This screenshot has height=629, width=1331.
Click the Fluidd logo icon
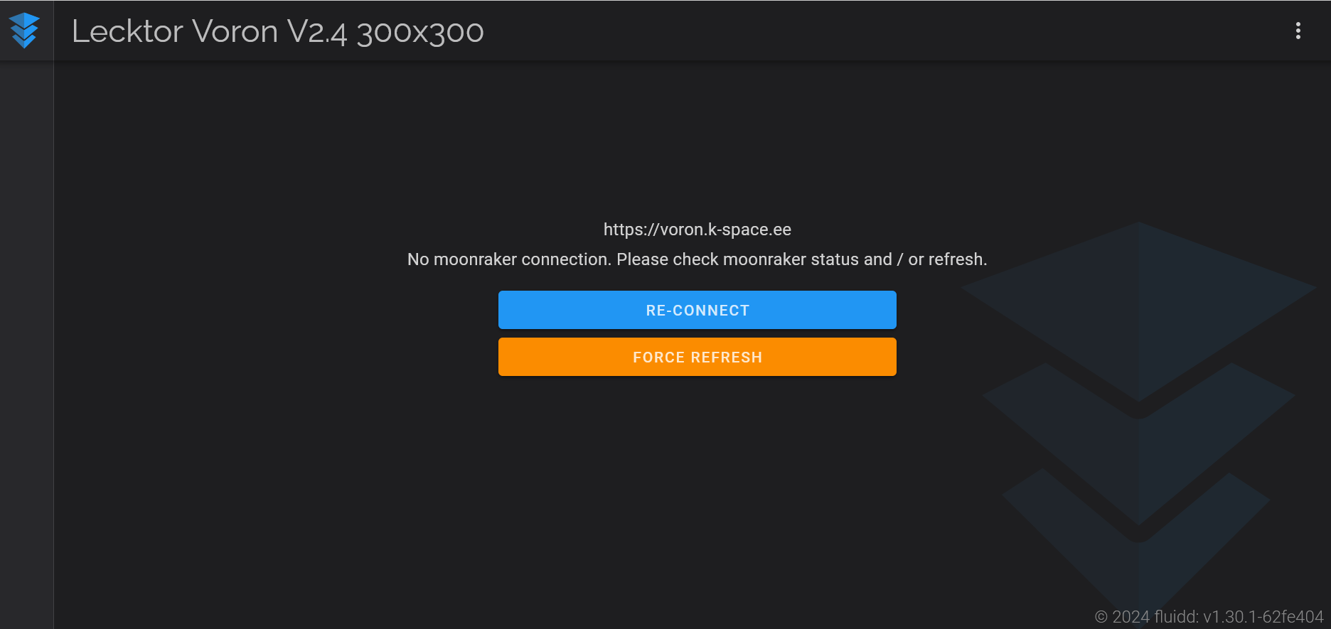[x=25, y=31]
